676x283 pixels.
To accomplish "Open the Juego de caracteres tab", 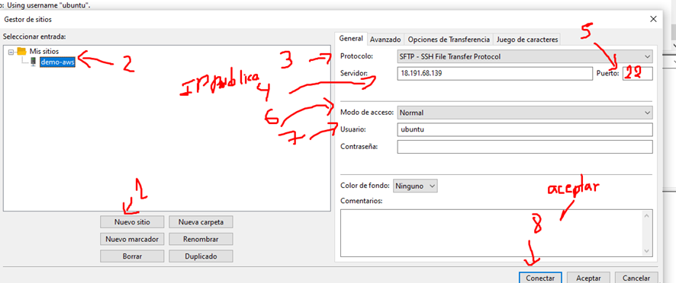I will [526, 39].
